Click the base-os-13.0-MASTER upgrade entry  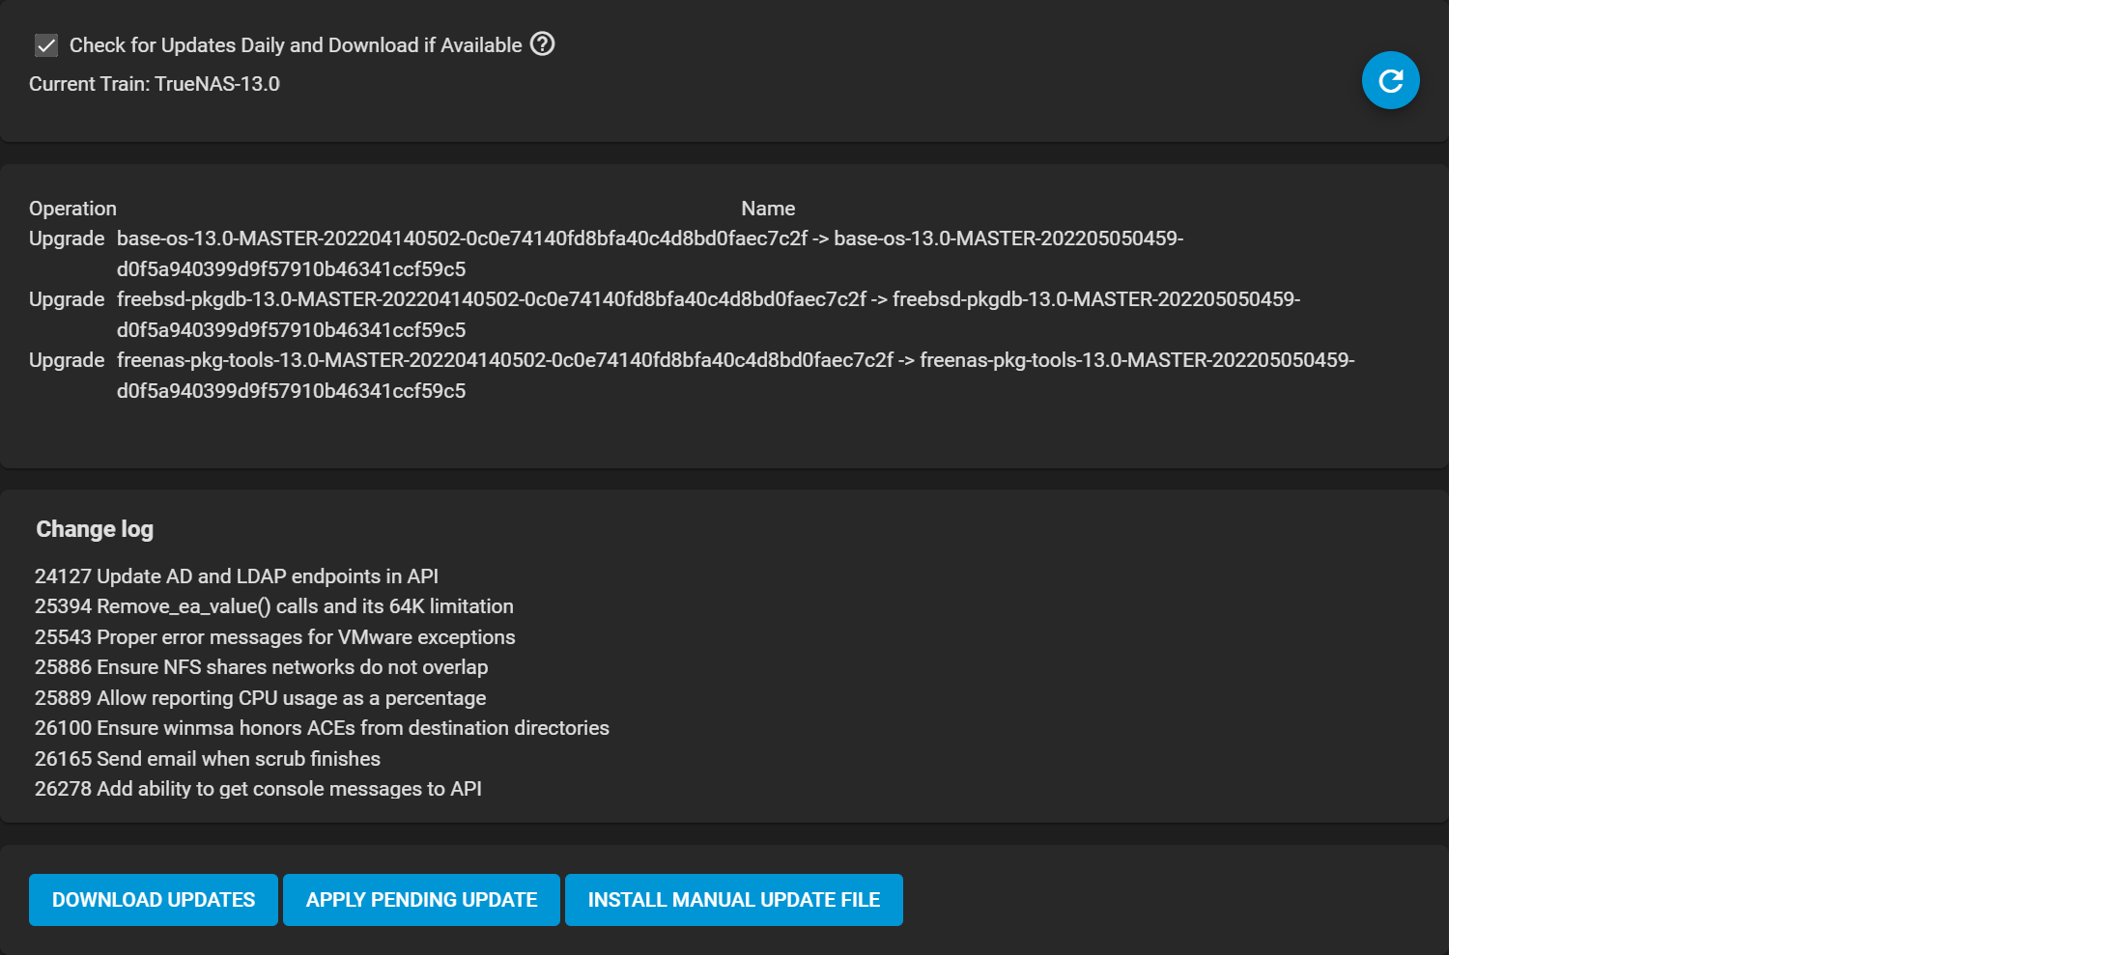tap(650, 254)
